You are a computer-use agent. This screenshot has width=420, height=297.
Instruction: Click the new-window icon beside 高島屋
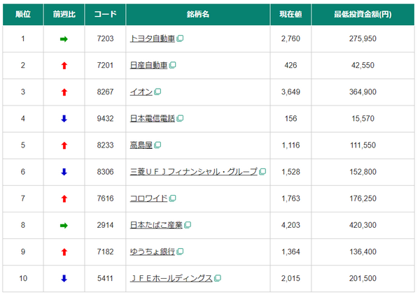tap(157, 145)
